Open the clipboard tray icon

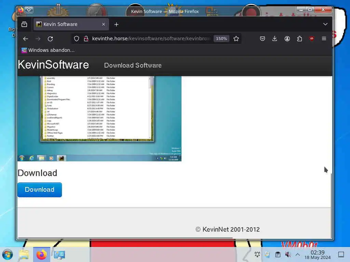(278, 254)
